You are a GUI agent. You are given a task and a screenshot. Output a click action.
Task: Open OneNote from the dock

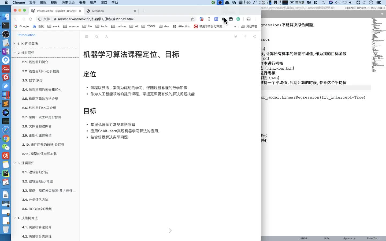pyautogui.click(x=6, y=51)
